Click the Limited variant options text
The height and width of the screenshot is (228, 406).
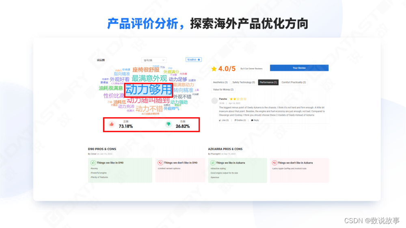pos(169,168)
